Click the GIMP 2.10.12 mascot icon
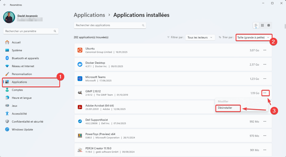Viewport: 286px width, 157px height. [80, 93]
